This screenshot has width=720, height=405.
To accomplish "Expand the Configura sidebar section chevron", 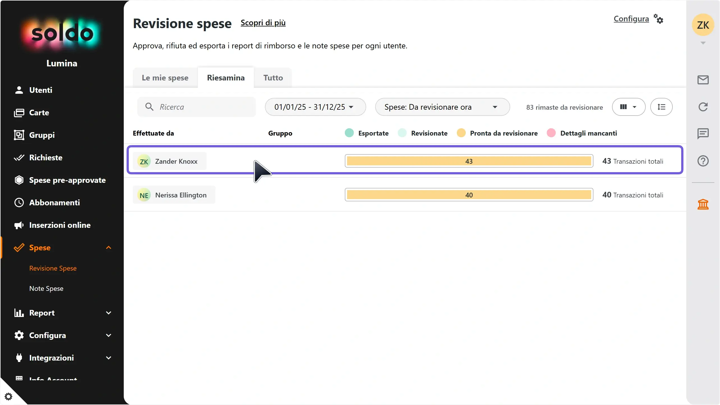I will click(109, 335).
